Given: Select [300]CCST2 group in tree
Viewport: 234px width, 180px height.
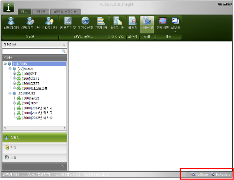Looking at the screenshot, I should pyautogui.click(x=31, y=83).
